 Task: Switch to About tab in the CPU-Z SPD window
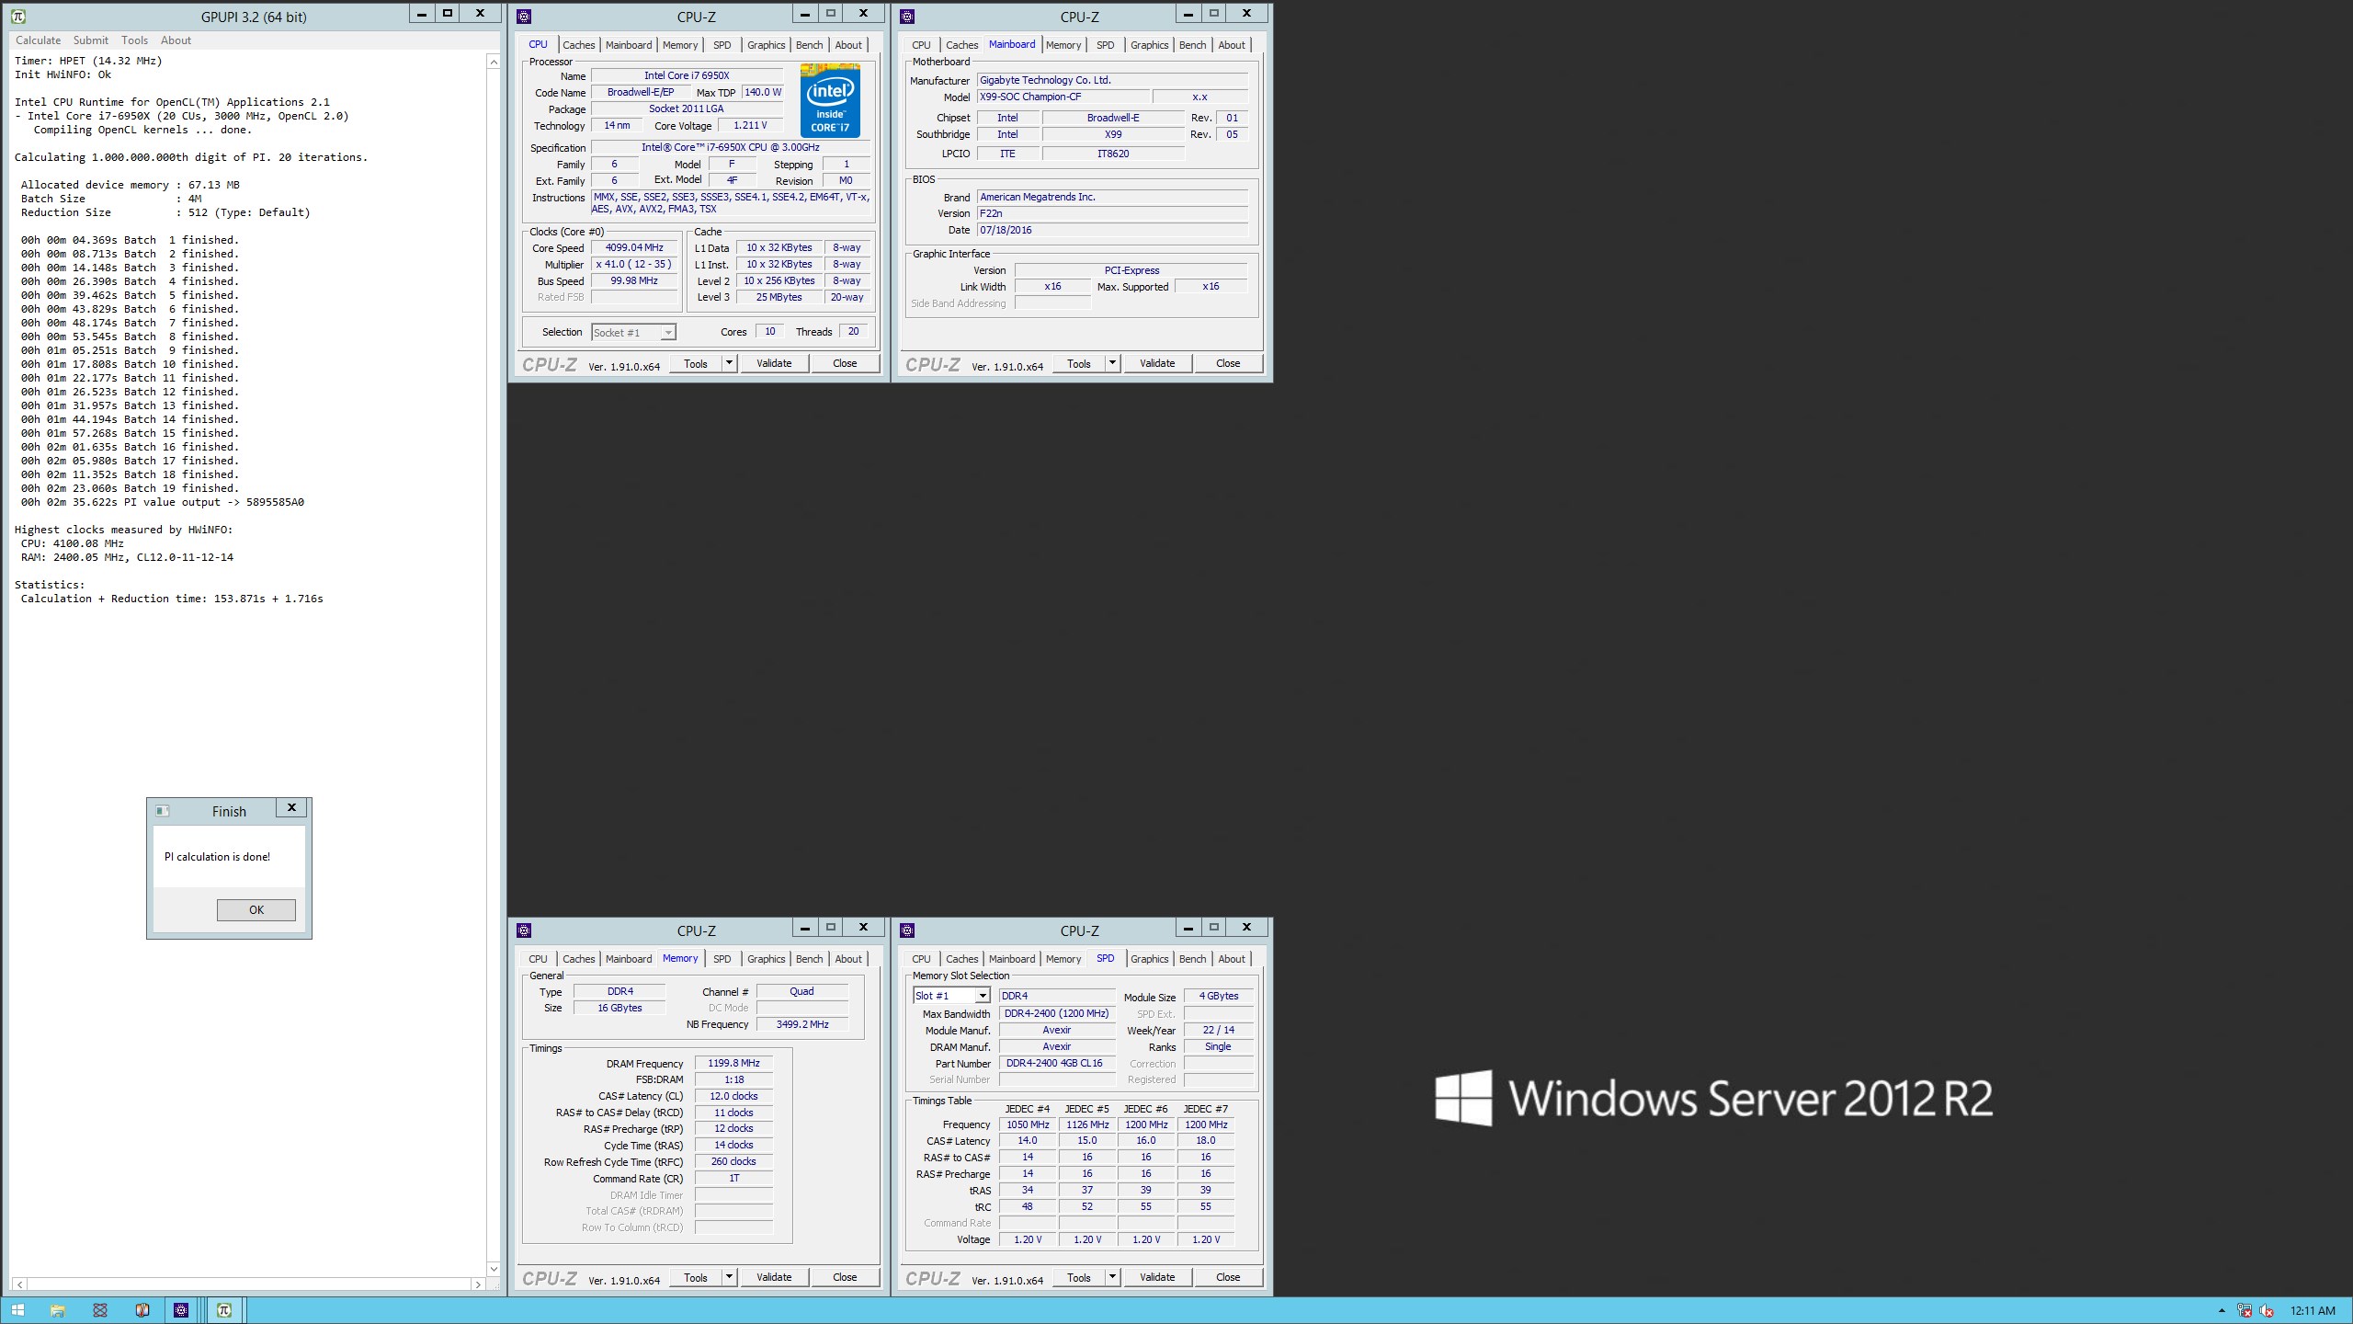[x=1232, y=959]
